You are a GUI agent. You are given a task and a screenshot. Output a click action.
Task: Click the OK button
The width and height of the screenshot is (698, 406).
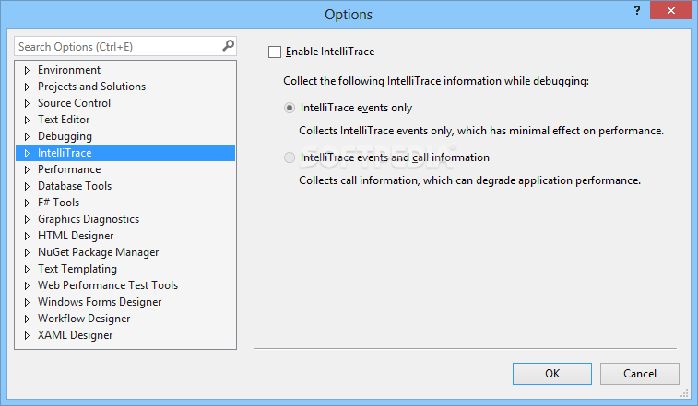point(552,374)
